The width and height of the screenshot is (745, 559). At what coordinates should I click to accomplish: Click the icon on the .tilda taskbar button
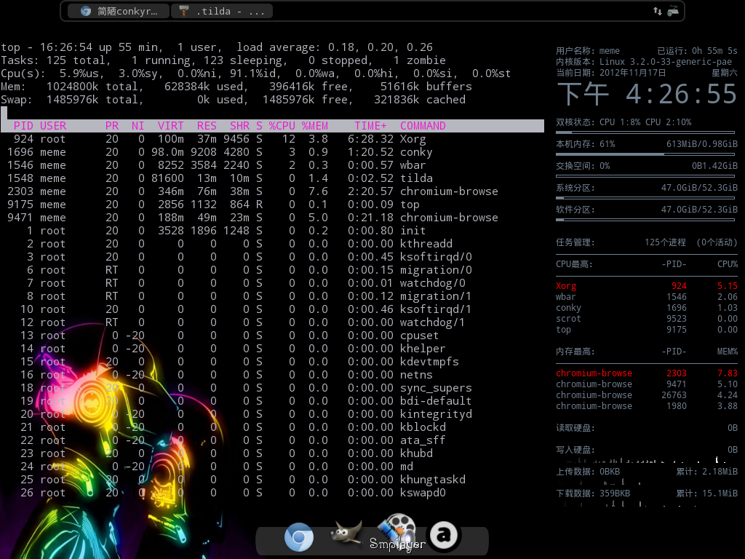[x=184, y=11]
